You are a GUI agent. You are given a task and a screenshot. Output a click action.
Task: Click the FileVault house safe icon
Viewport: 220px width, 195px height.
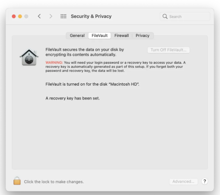(x=29, y=57)
